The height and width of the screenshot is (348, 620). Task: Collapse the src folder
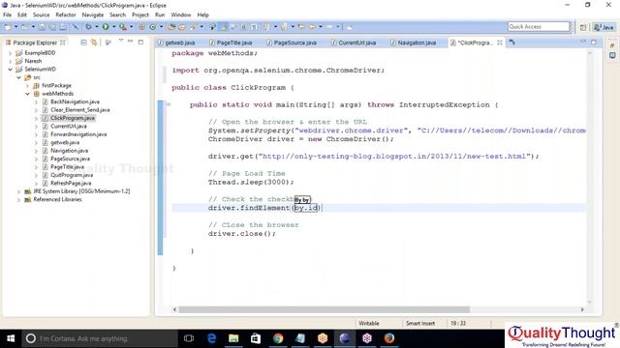pyautogui.click(x=18, y=77)
